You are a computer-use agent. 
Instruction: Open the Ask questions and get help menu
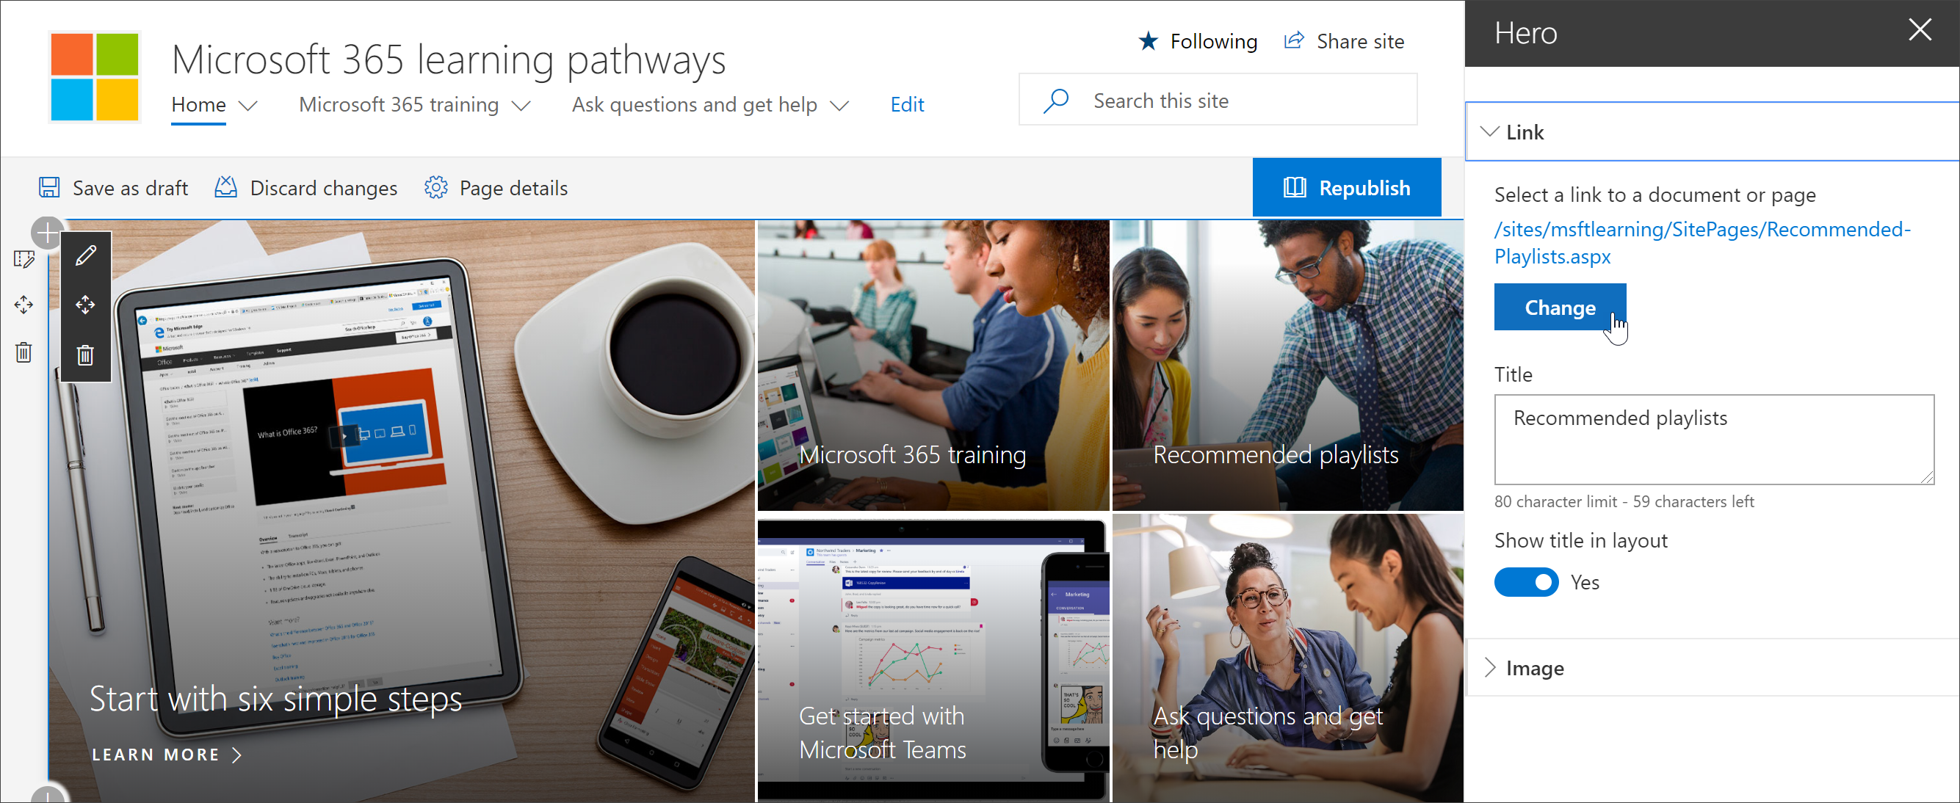[x=710, y=105]
